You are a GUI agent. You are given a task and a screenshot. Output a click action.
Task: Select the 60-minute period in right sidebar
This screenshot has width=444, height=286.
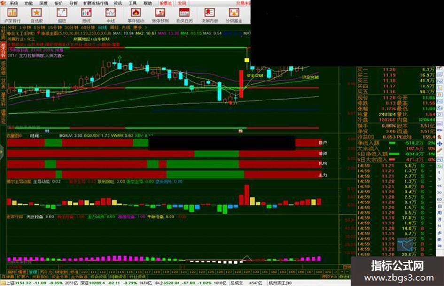(439, 199)
